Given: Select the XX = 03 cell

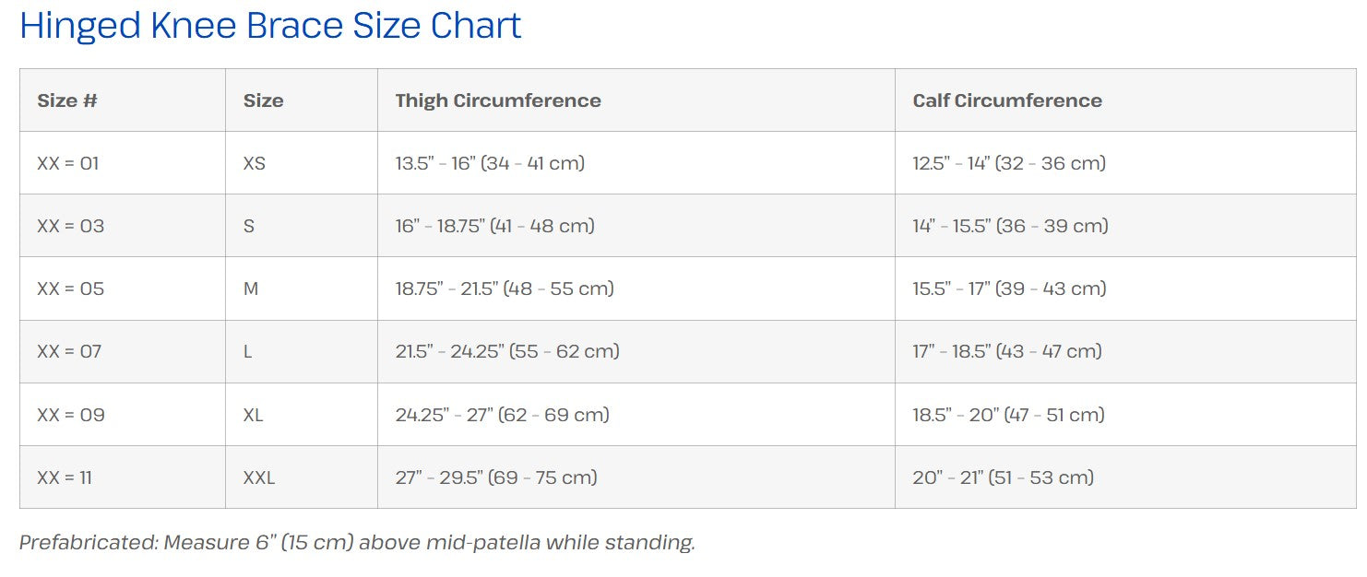Looking at the screenshot, I should [x=71, y=226].
